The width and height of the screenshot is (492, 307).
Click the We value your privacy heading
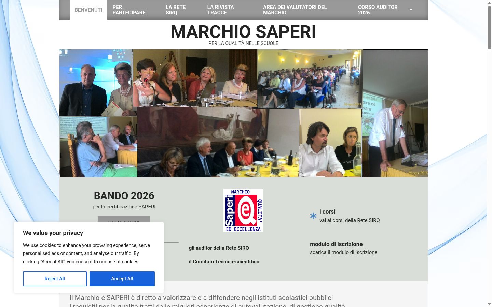(53, 233)
